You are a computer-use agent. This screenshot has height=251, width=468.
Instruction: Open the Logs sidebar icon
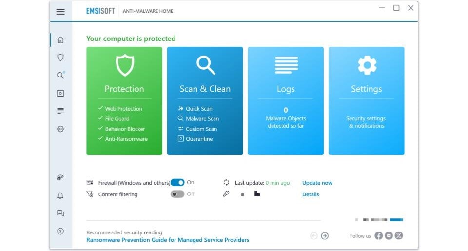[60, 111]
